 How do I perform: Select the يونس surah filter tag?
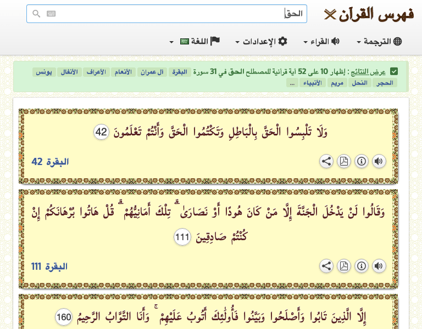tap(43, 72)
